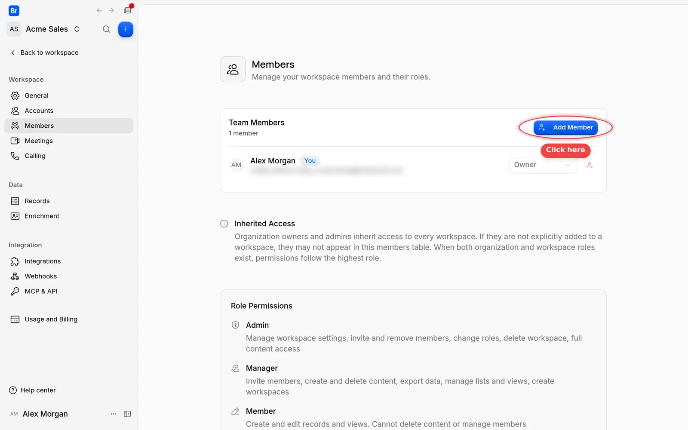The width and height of the screenshot is (688, 430).
Task: Open General workspace settings
Action: [x=69, y=95]
